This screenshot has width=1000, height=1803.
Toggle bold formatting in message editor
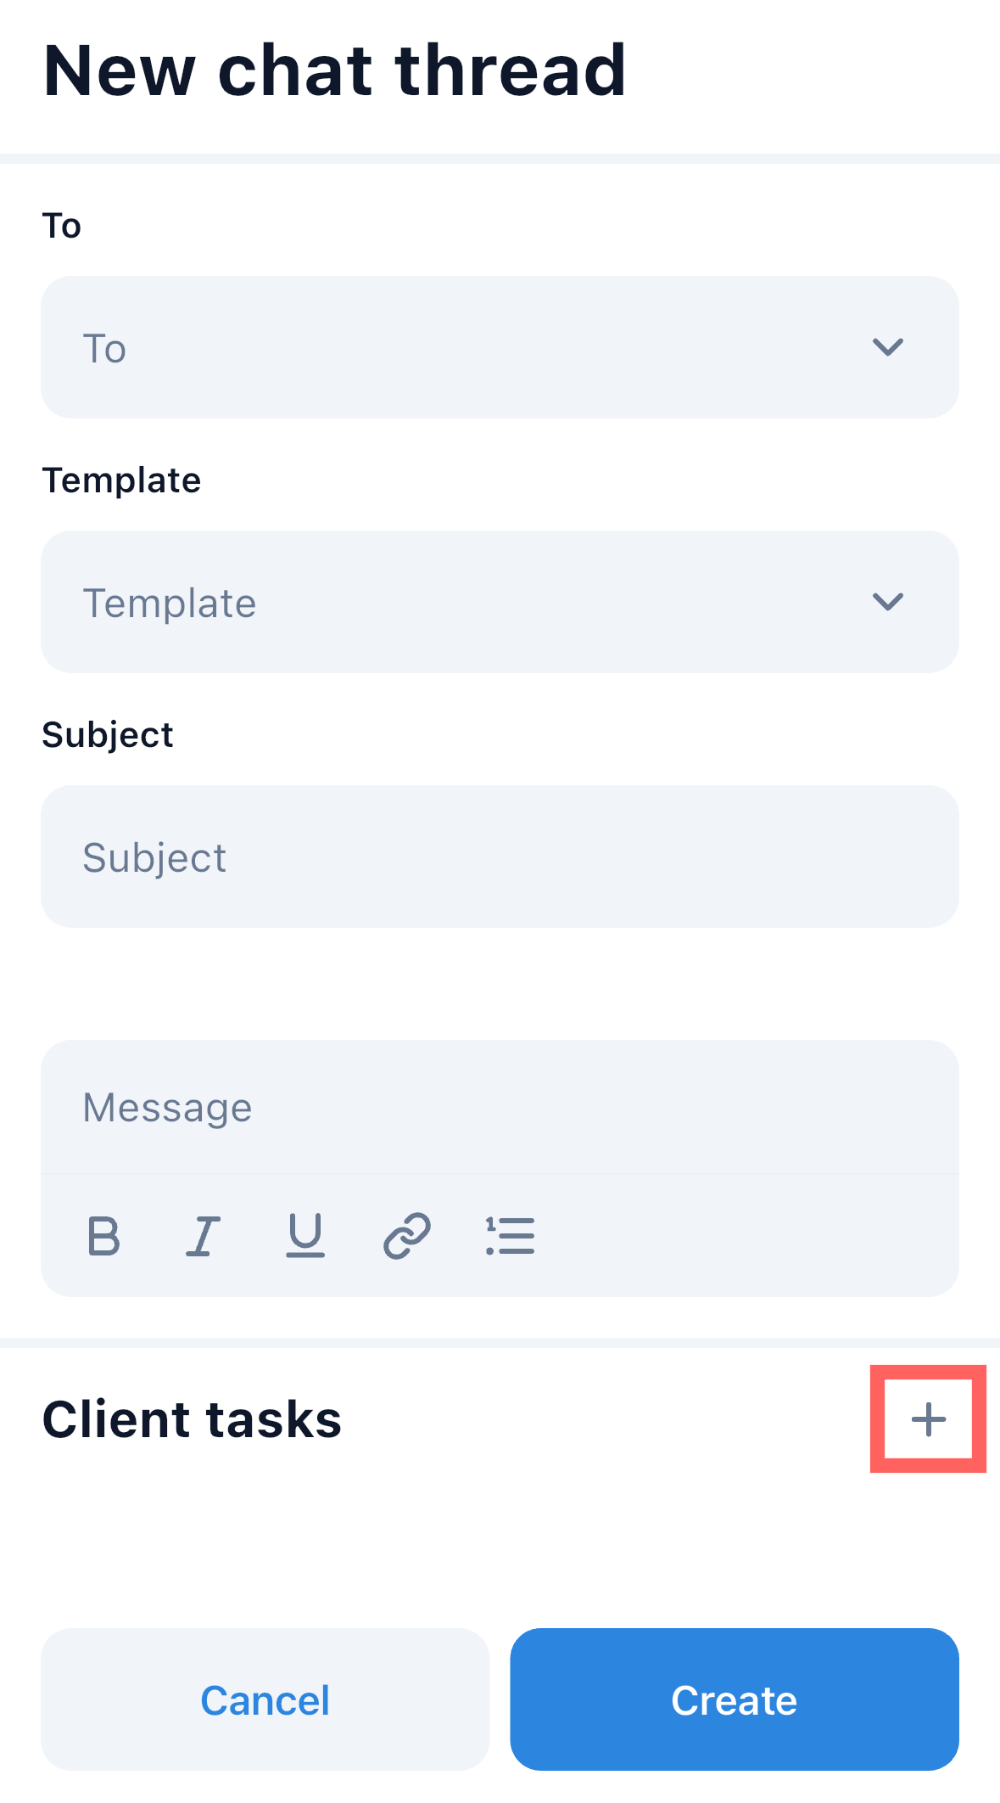tap(103, 1236)
